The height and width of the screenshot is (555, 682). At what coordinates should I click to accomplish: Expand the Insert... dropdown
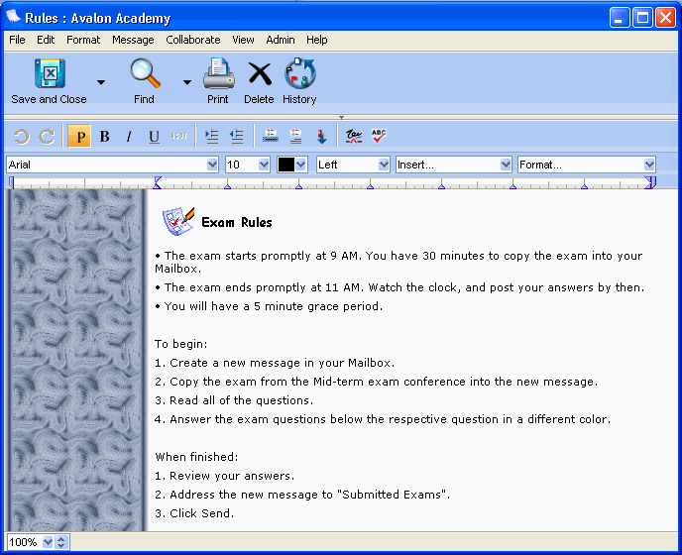[454, 165]
